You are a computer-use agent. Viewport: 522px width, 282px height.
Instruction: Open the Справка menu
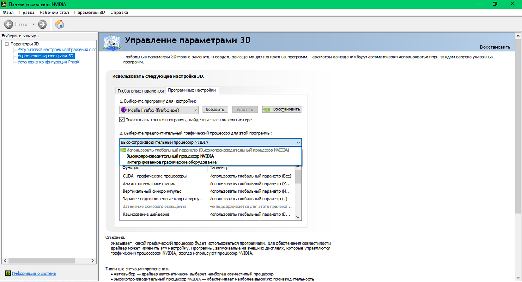click(x=119, y=13)
